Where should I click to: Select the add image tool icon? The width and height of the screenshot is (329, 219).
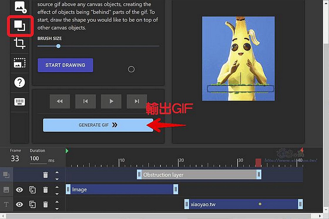20,7
